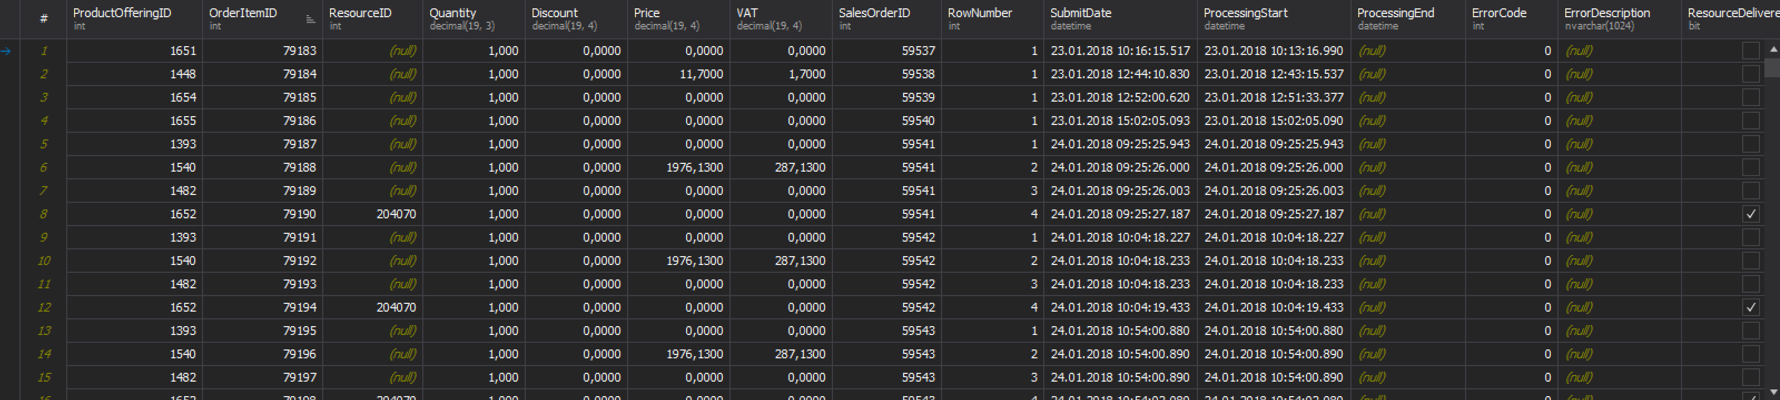Click ProductOfferingID cell 1651
Screen dimensions: 1780x400
135,51
